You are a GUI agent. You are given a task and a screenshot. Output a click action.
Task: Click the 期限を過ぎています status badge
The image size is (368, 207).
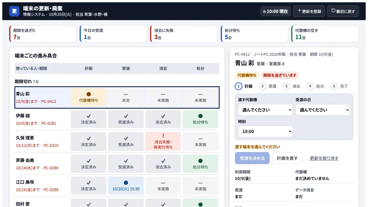pyautogui.click(x=280, y=75)
